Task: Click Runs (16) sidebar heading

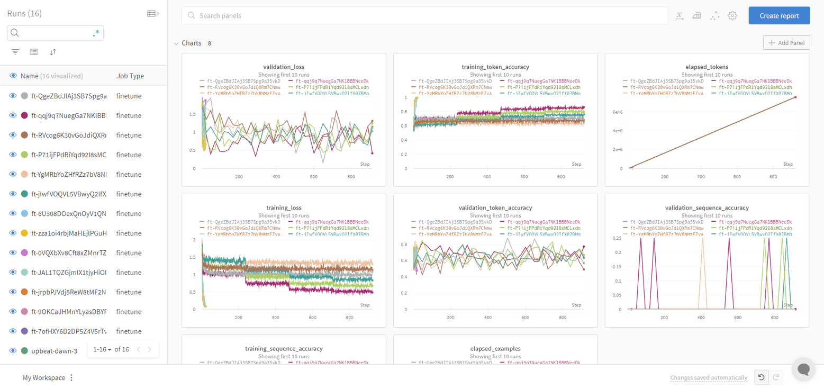Action: 24,14
